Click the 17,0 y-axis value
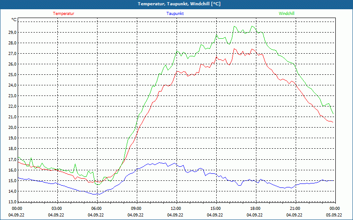Viewport: 353px width, 220px height. tap(12, 159)
